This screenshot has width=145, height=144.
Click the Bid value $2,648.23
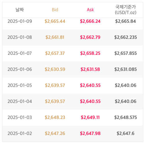coord(55,117)
